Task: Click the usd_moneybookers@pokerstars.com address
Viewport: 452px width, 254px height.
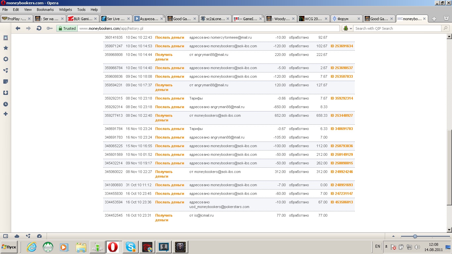Action: tap(219, 207)
